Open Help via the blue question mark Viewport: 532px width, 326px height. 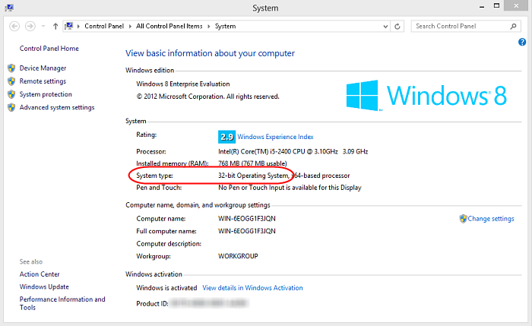click(x=522, y=42)
